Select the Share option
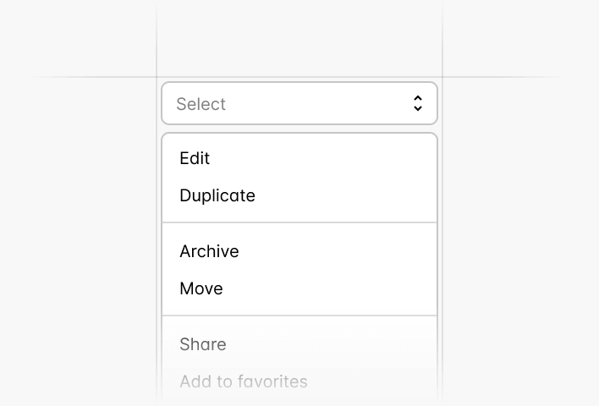 (x=203, y=344)
